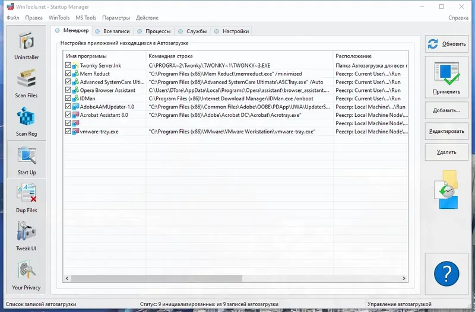Click the blue question mark help icon

446,274
